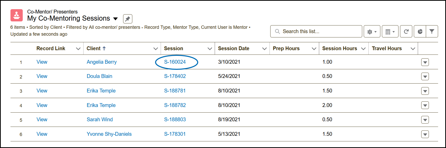Open row actions for Yvonne Shy-Daniels
The height and width of the screenshot is (148, 446).
tap(425, 134)
